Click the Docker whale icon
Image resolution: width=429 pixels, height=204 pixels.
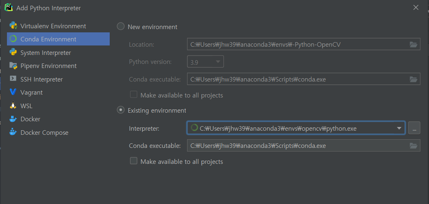[13, 119]
